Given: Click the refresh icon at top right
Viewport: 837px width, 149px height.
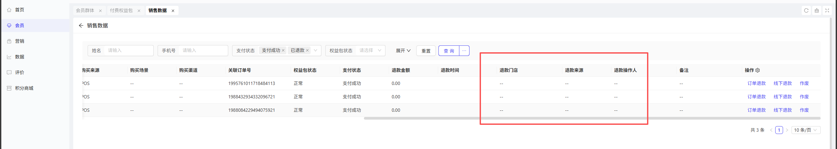Looking at the screenshot, I should (806, 10).
